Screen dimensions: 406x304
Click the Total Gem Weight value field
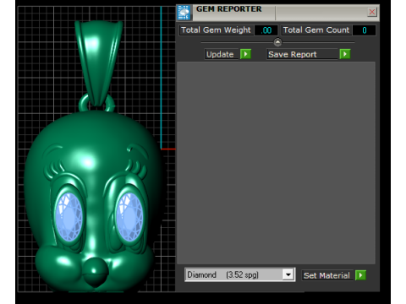click(266, 30)
